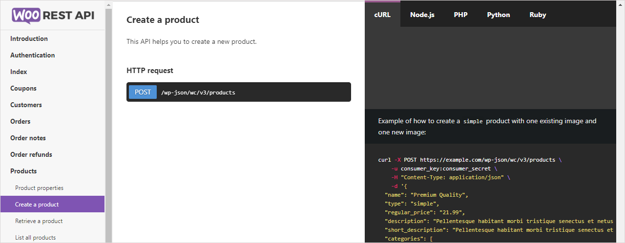Open the Introduction section
This screenshot has height=243, width=625.
point(29,38)
